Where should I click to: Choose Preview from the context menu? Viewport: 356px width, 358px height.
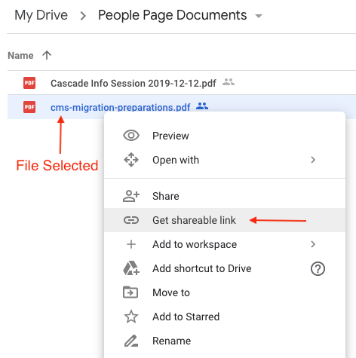[225, 136]
